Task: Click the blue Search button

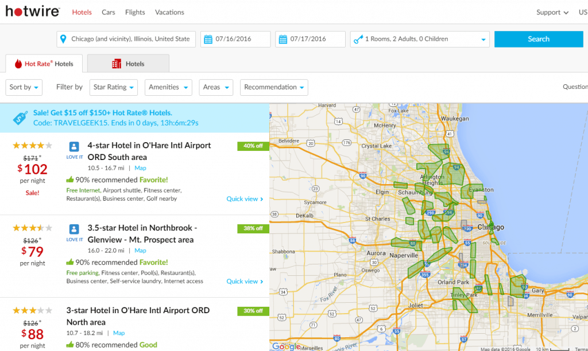Action: (538, 38)
